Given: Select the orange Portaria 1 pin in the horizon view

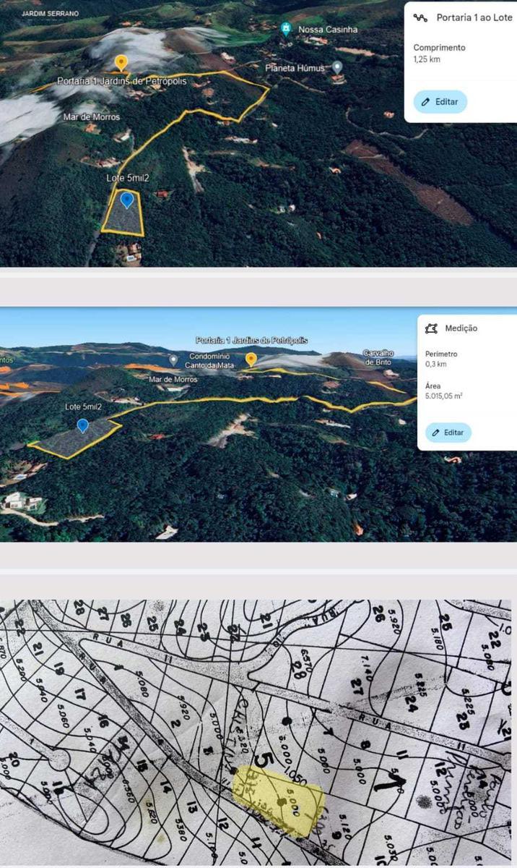Looking at the screenshot, I should (x=251, y=359).
